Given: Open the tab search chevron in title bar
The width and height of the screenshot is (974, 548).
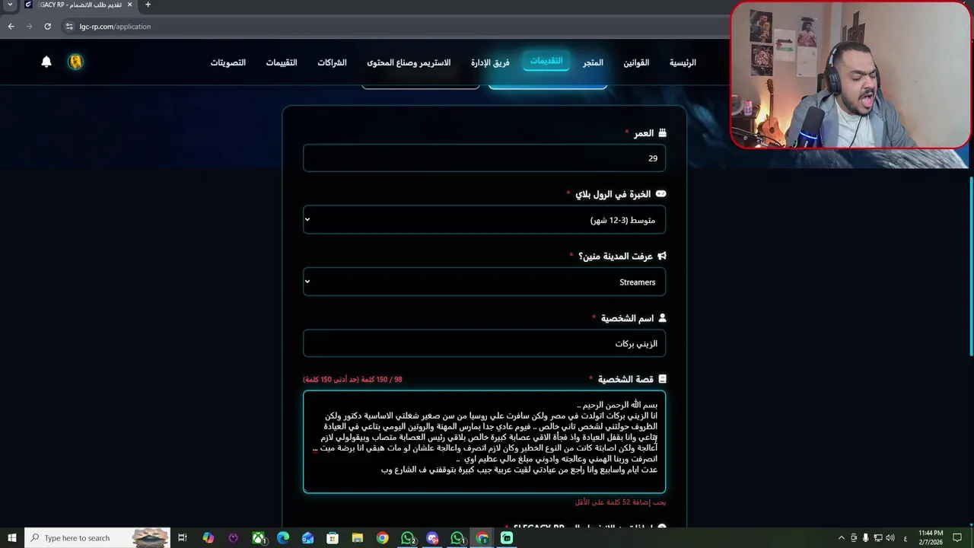Looking at the screenshot, I should tap(10, 5).
